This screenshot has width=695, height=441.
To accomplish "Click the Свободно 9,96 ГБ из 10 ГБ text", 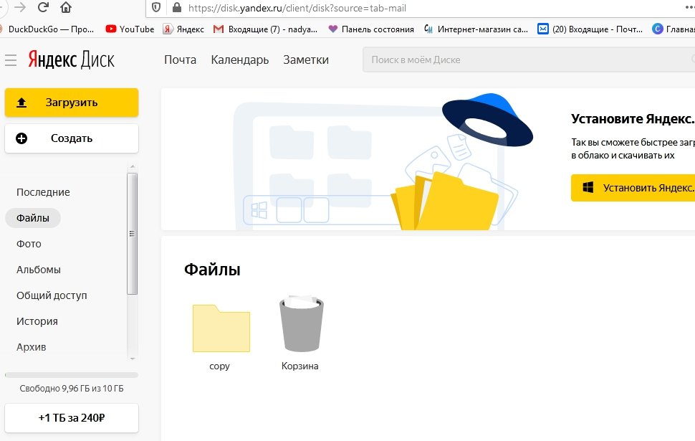I will (72, 388).
